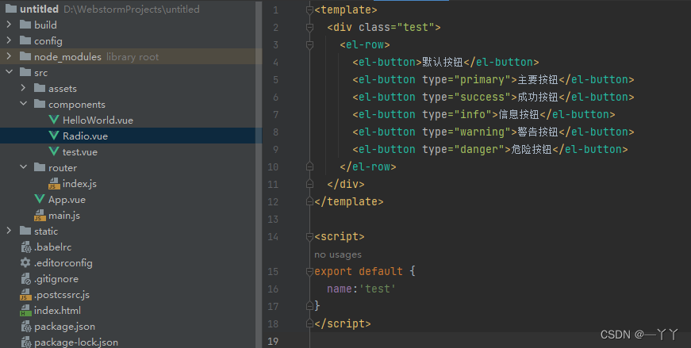
Task: Click the JS icon of main.js
Action: tap(40, 216)
